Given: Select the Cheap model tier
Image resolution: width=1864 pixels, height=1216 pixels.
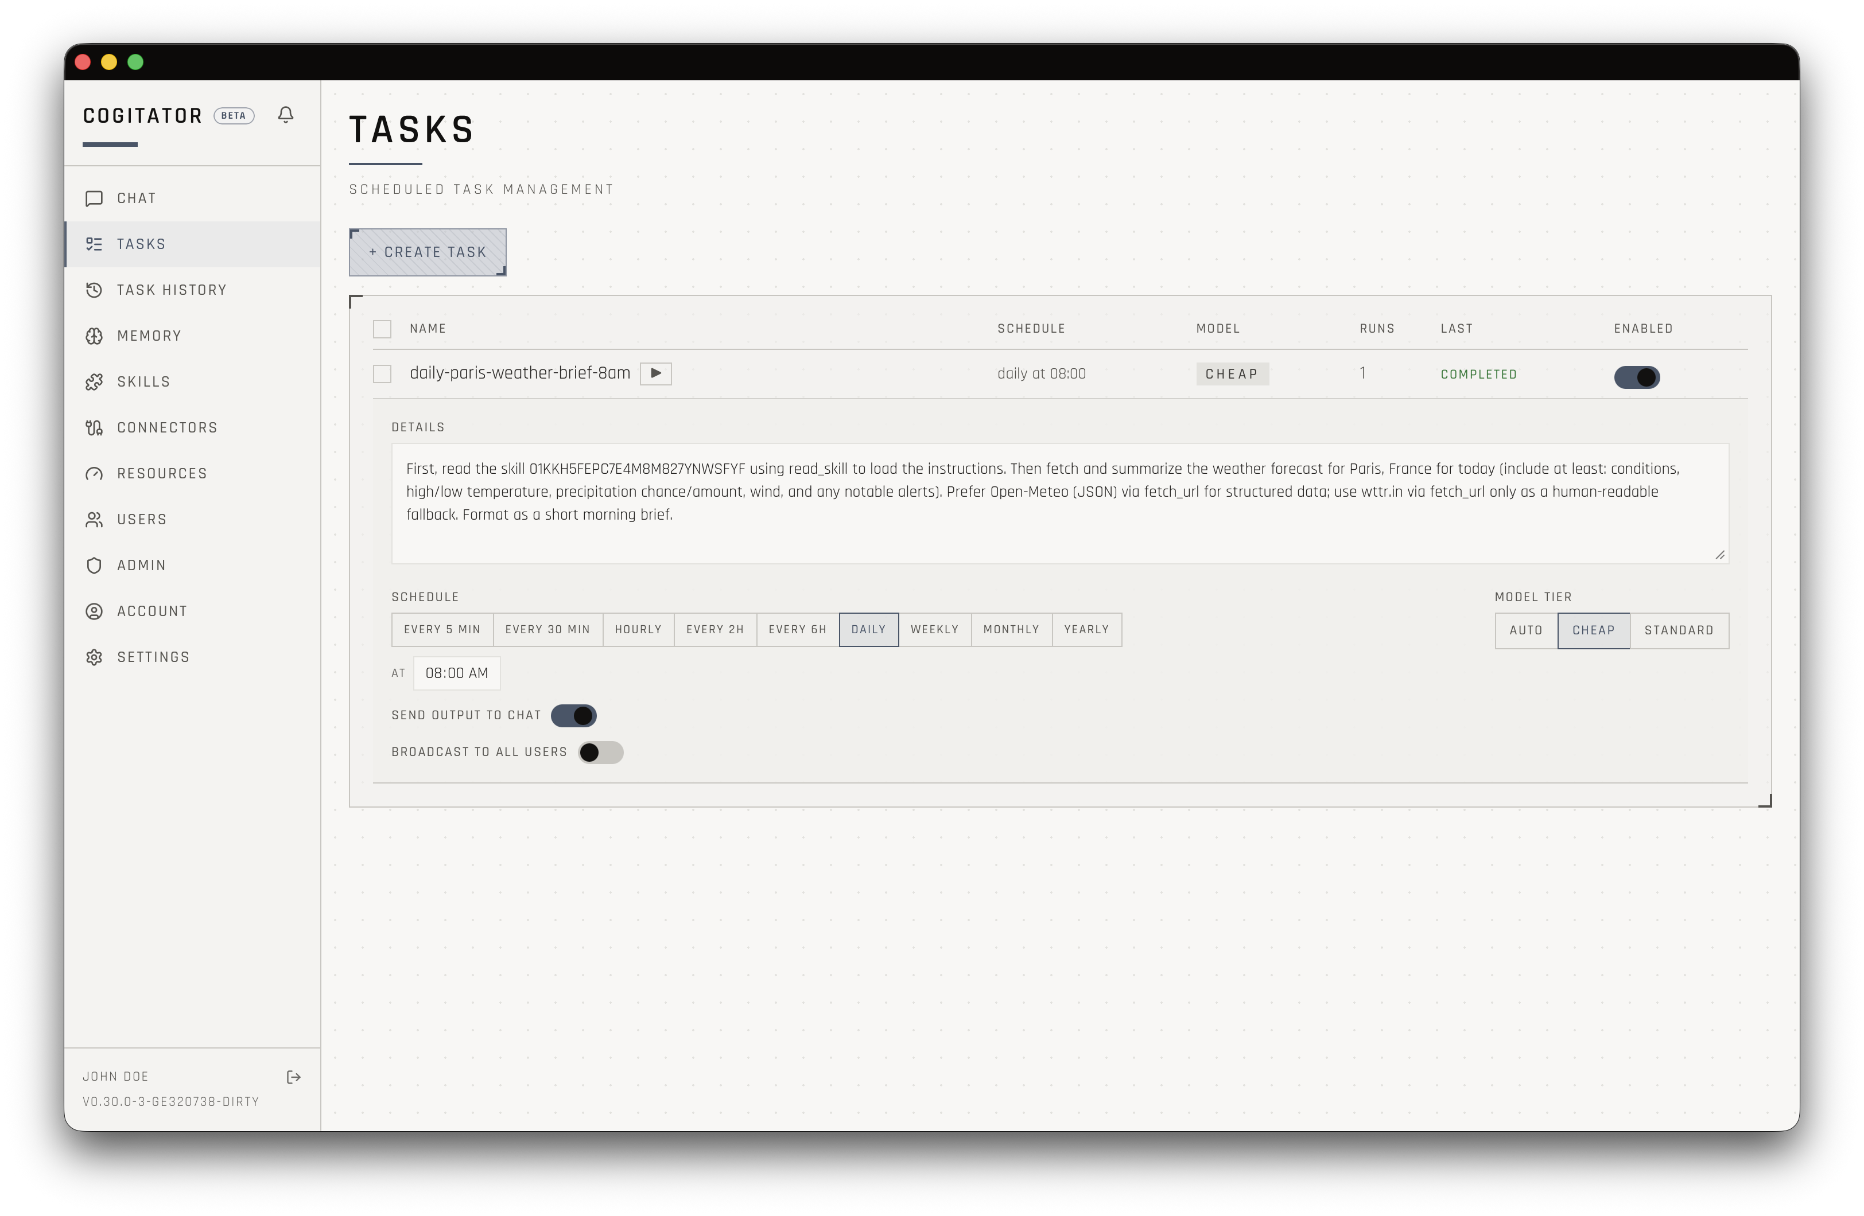Looking at the screenshot, I should (1594, 630).
